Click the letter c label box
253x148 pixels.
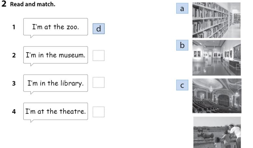point(182,85)
